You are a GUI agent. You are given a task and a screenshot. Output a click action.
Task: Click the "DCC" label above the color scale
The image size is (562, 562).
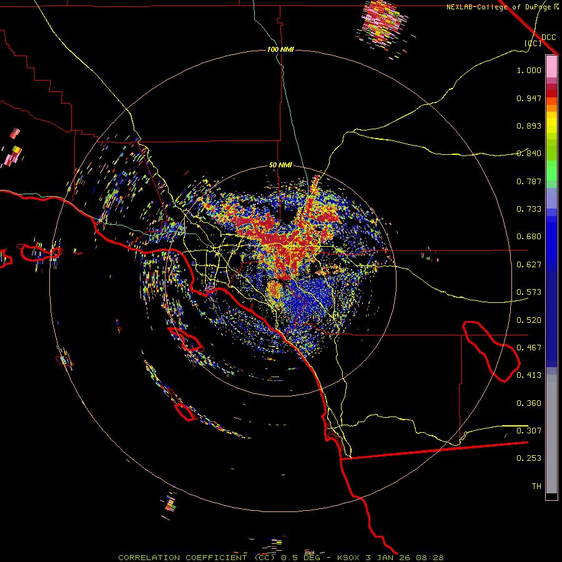(549, 37)
